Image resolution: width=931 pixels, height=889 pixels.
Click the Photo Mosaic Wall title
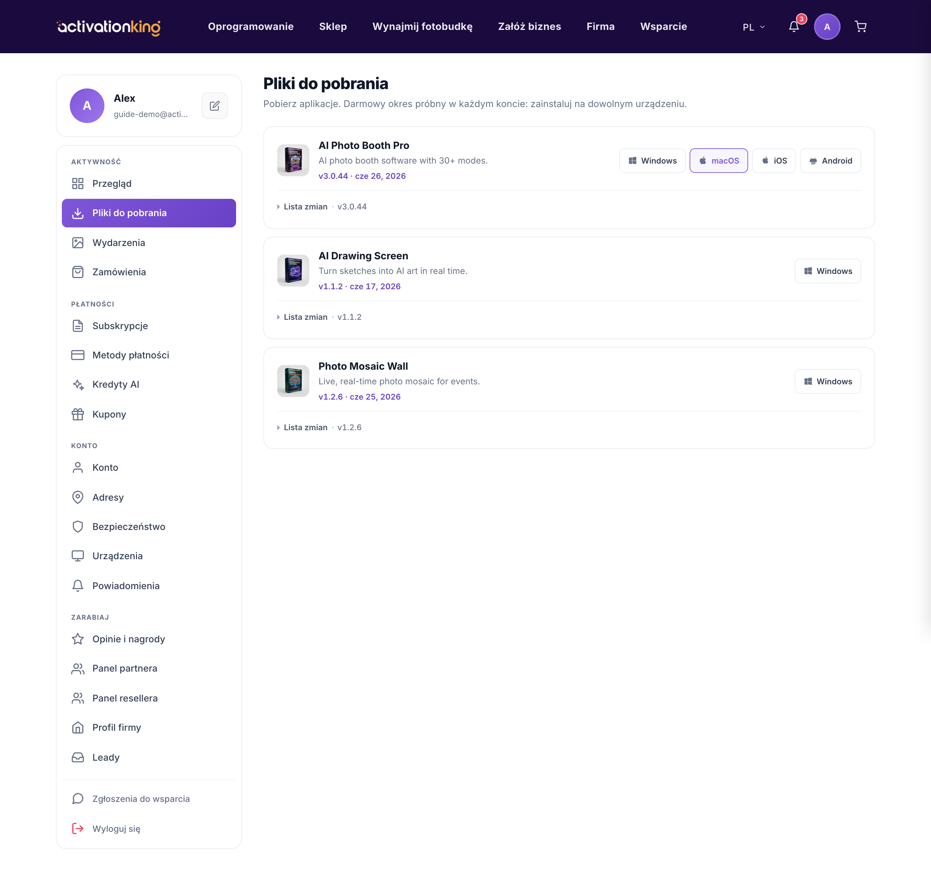363,366
